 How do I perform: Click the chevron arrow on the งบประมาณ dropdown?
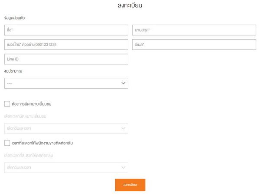point(123,83)
